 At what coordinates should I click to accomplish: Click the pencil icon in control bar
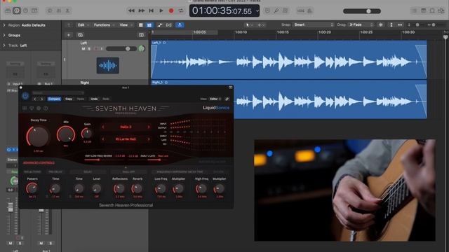click(x=276, y=11)
